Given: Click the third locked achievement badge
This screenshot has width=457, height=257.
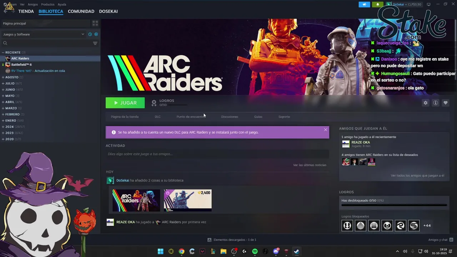Looking at the screenshot, I should (x=374, y=226).
